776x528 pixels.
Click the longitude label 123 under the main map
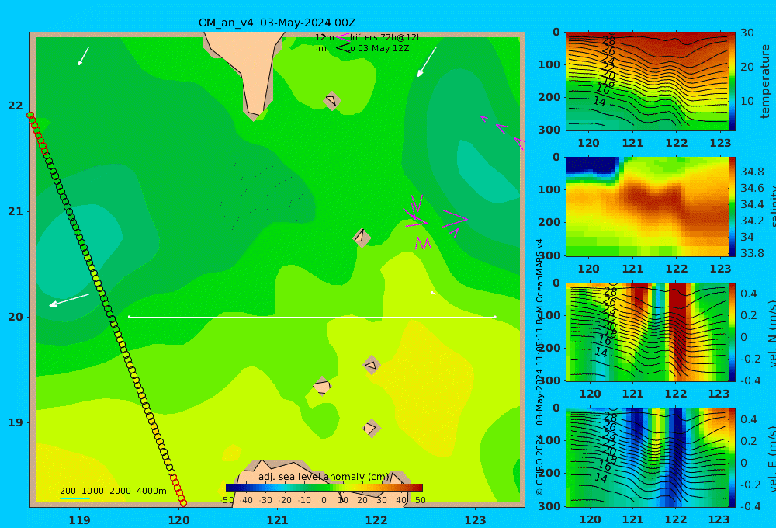pyautogui.click(x=476, y=520)
